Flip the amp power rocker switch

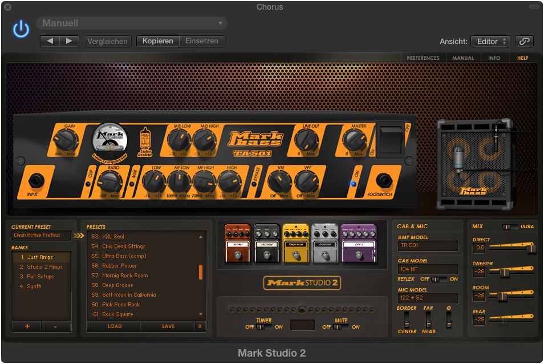[x=391, y=140]
